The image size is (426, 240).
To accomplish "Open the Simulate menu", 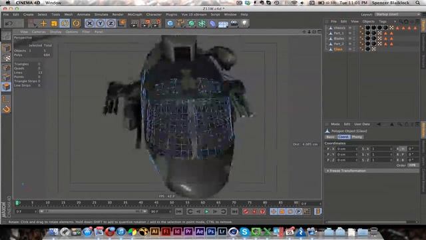I will (x=101, y=15).
